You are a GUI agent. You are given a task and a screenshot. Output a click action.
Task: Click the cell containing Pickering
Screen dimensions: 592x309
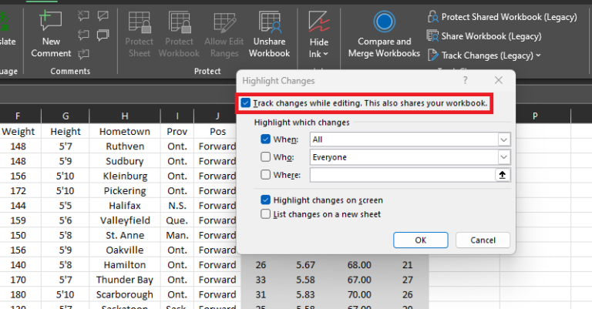(125, 190)
